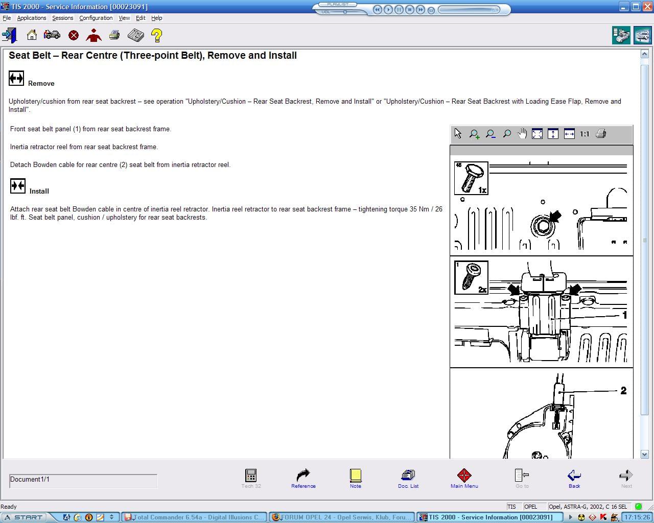Add a Note using the yellow notepad

tap(356, 479)
